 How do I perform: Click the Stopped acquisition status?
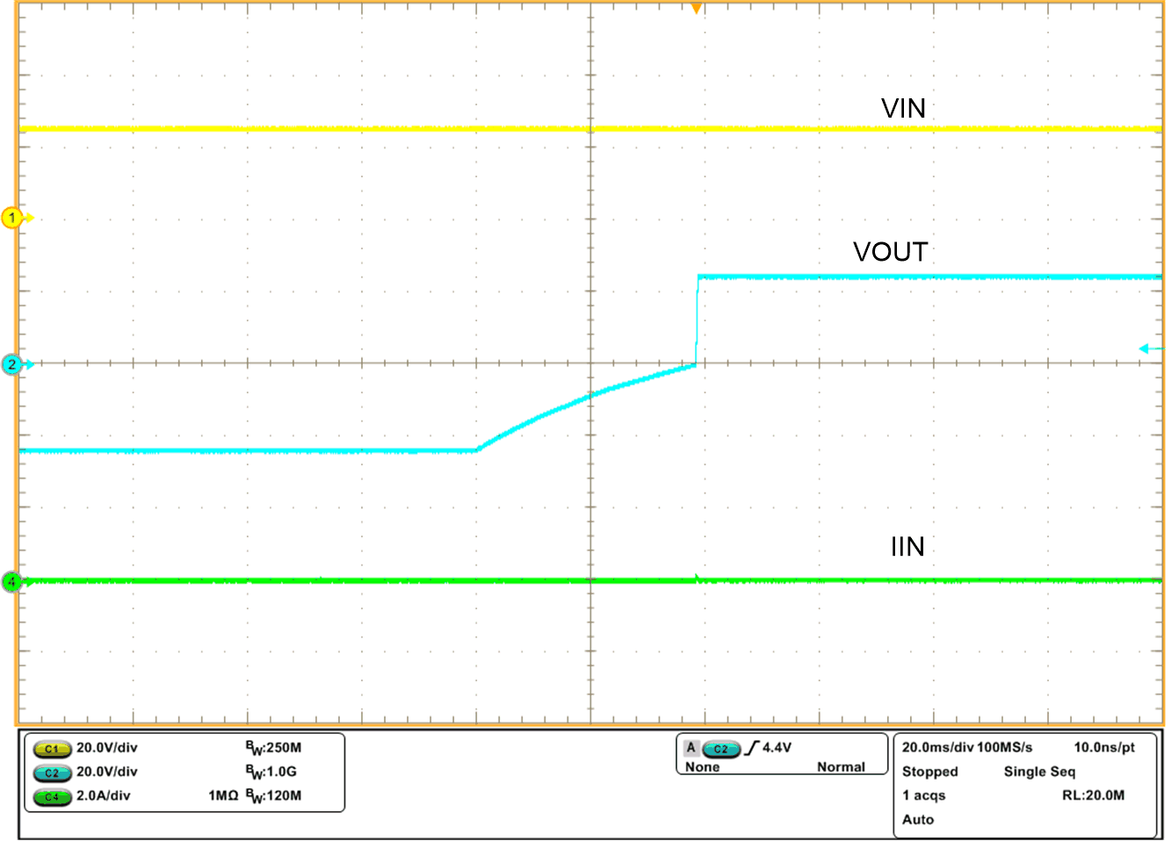pyautogui.click(x=930, y=772)
